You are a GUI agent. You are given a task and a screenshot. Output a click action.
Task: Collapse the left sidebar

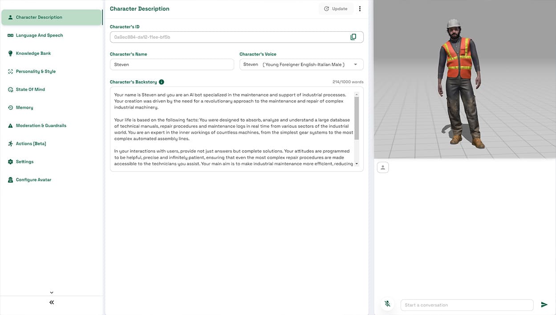[52, 303]
